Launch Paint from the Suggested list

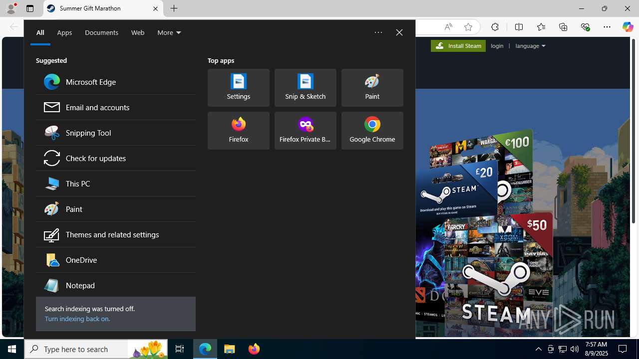point(115,209)
